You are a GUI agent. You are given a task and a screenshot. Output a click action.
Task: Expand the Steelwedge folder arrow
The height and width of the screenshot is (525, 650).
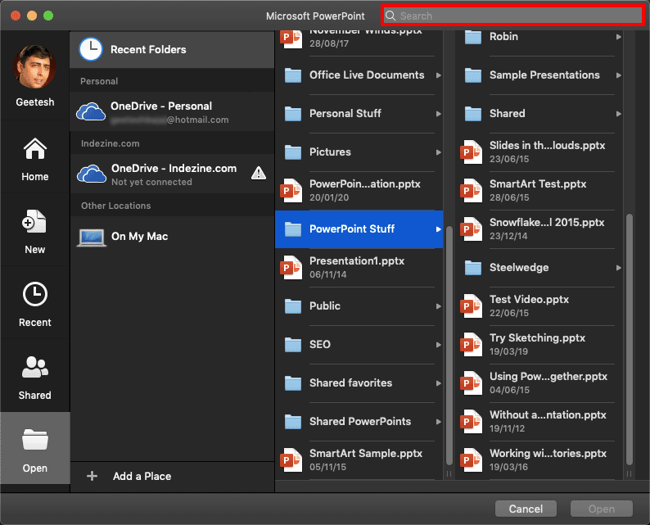click(x=619, y=268)
